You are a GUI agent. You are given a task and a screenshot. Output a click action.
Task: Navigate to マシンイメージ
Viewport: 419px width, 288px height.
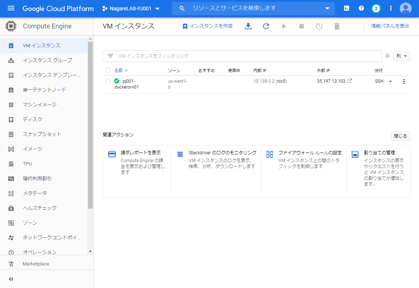44,104
